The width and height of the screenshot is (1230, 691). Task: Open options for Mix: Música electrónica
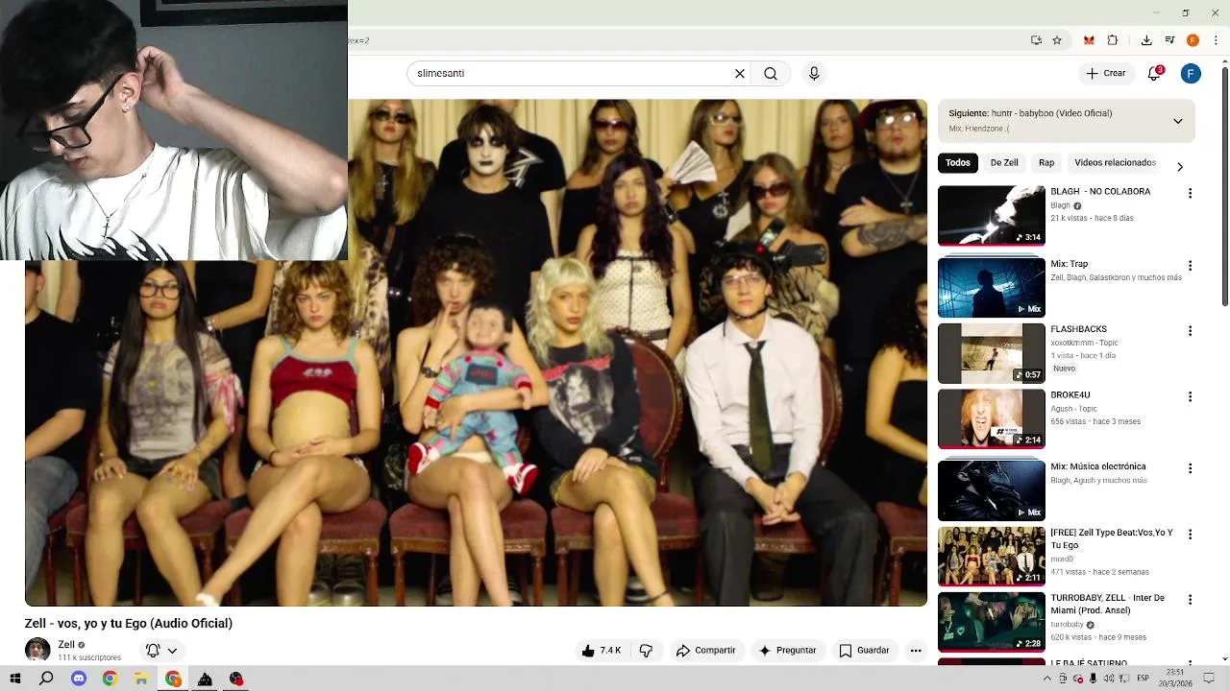1190,468
